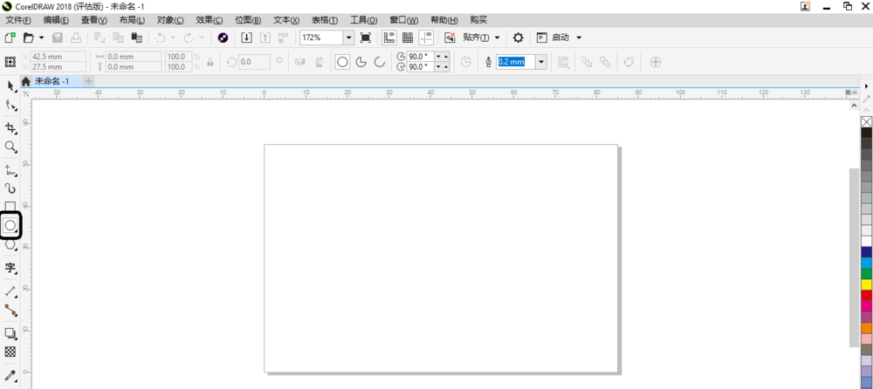Toggle full ellipse shape mode
The width and height of the screenshot is (873, 389).
pos(342,62)
